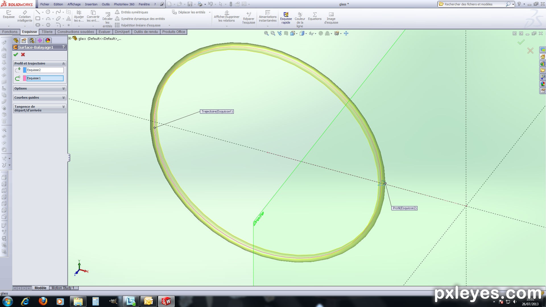Image resolution: width=546 pixels, height=307 pixels.
Task: Switch to the Tôlerie tab
Action: pos(47,32)
